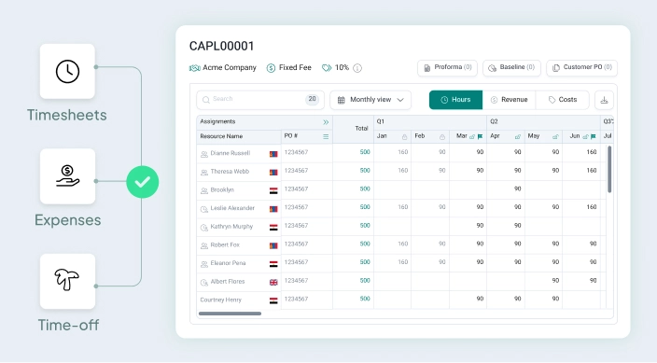Click the 20 count badge in search

click(x=312, y=99)
